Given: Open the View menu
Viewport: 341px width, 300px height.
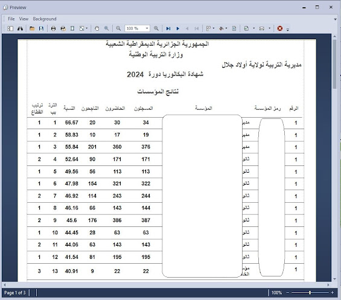Looking at the screenshot, I should click(24, 19).
